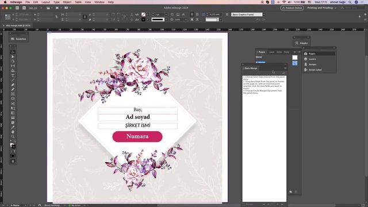Open the Object menu
Screen dimensions: 368x207
point(67,2)
